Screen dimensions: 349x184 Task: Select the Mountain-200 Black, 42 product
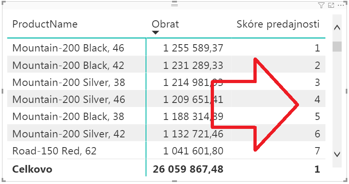(x=68, y=65)
